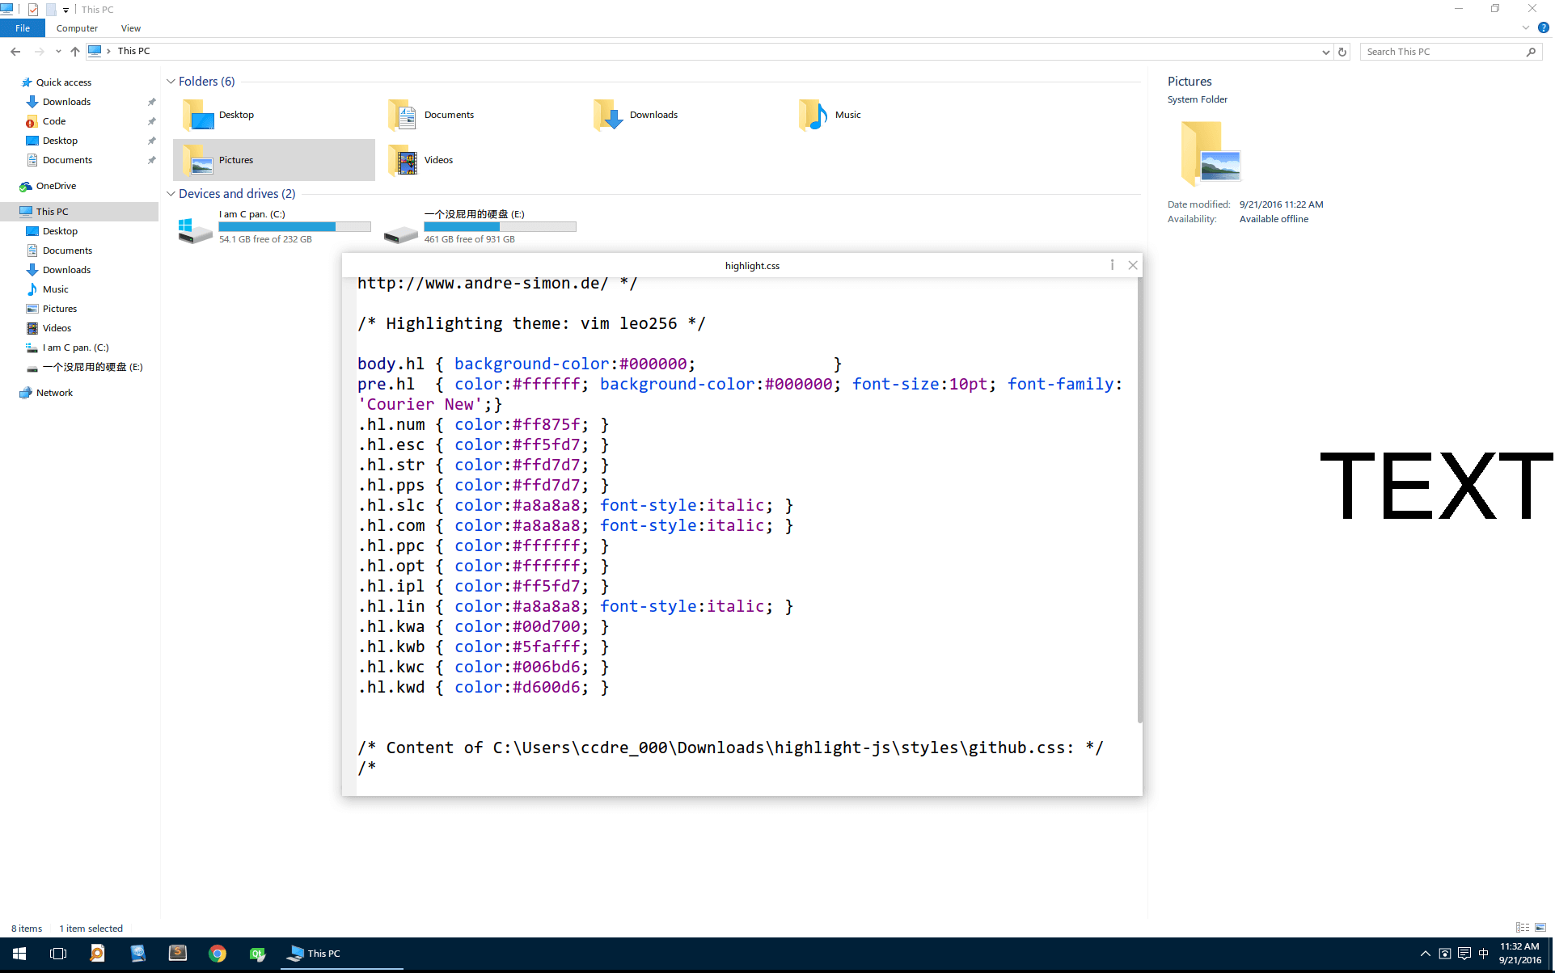Click Properties icon in quick access toolbar

(x=33, y=10)
